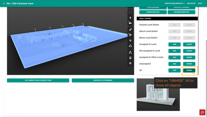Viewport: 207px width, 117px height.
Task: Click the explode model cube icon
Action: (130, 46)
